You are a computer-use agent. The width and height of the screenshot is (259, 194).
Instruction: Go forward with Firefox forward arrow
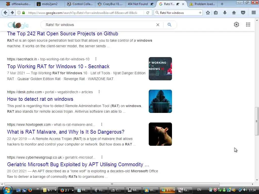point(12,13)
